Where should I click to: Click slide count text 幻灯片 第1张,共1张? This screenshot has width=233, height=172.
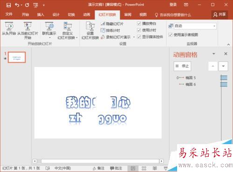(21, 168)
